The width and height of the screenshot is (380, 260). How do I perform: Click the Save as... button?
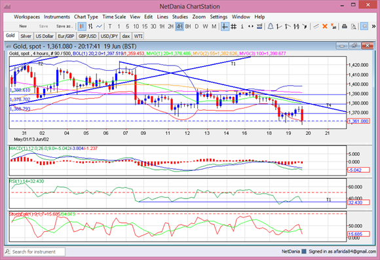[x=64, y=26]
